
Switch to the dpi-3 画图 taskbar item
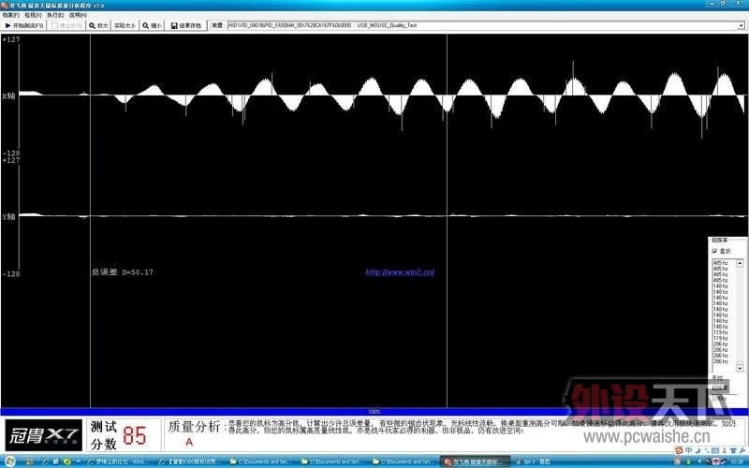click(x=536, y=461)
